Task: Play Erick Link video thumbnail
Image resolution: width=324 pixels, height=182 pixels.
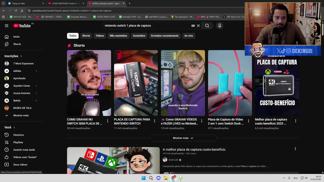Action: pos(113,161)
